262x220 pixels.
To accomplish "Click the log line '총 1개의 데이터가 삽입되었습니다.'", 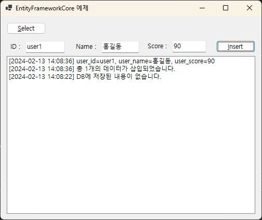I will click(x=92, y=69).
